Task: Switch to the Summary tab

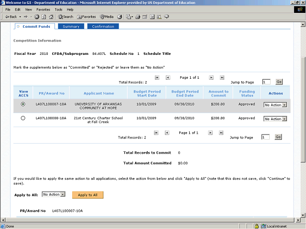Action: (x=71, y=27)
